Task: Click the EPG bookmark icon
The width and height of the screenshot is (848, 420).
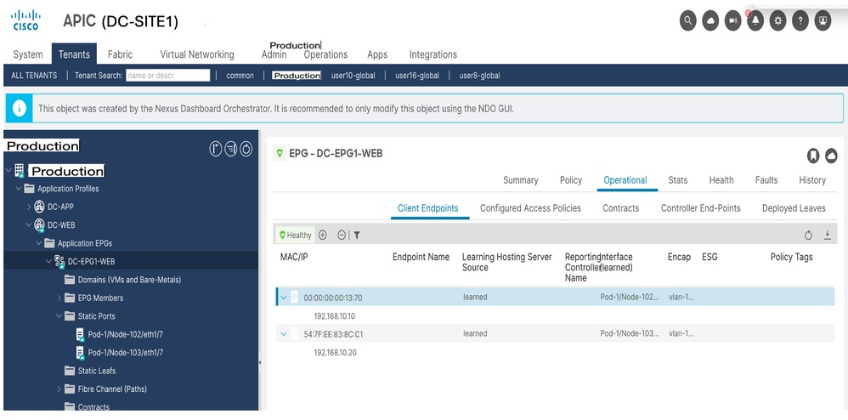Action: click(812, 156)
